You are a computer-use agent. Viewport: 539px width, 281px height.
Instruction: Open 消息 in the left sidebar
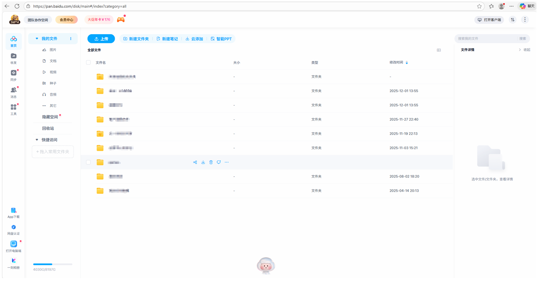click(x=14, y=92)
